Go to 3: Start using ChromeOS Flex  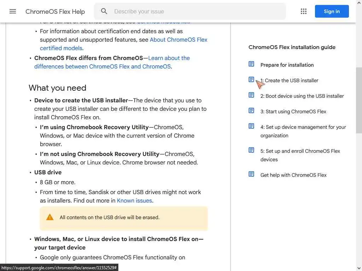pos(293,112)
